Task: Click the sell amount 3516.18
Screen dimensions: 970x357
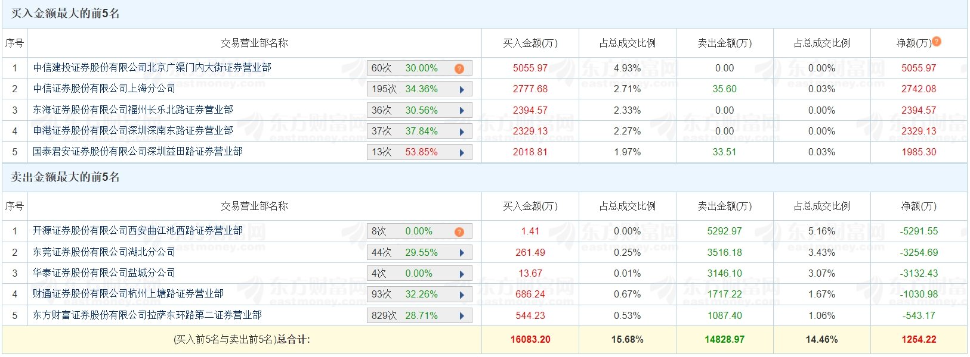Action: coord(725,252)
